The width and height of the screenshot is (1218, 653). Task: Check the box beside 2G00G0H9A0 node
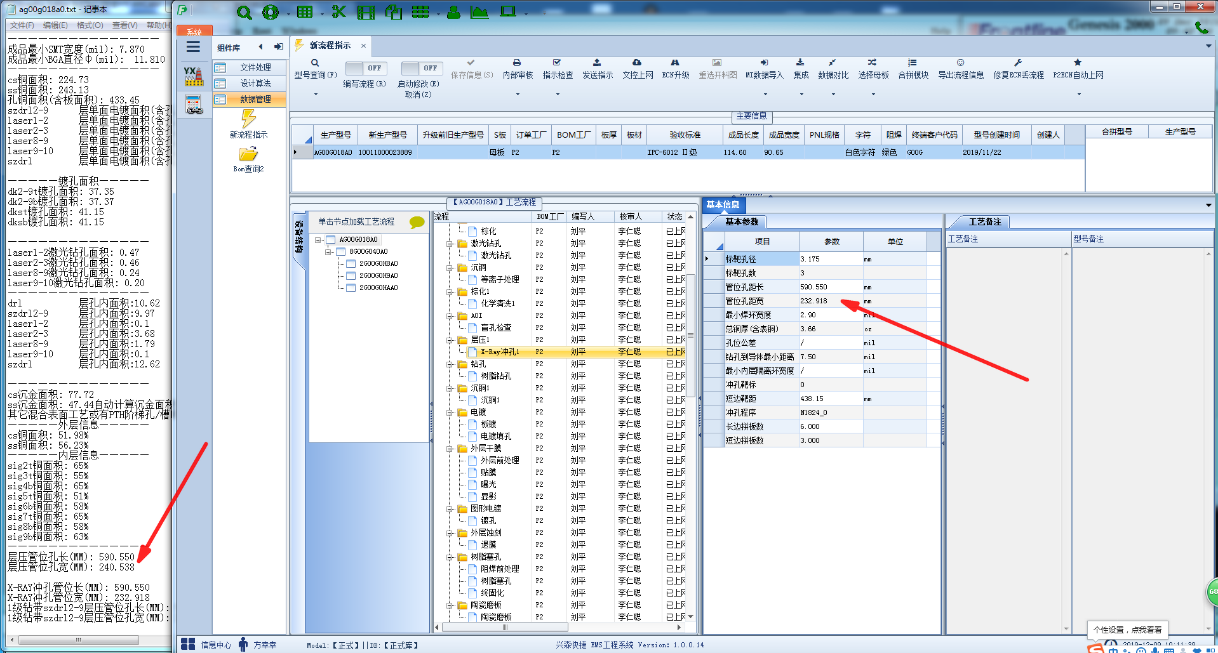(x=351, y=276)
